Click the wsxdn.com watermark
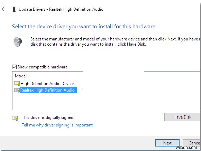The height and width of the screenshot is (151, 201). [186, 148]
